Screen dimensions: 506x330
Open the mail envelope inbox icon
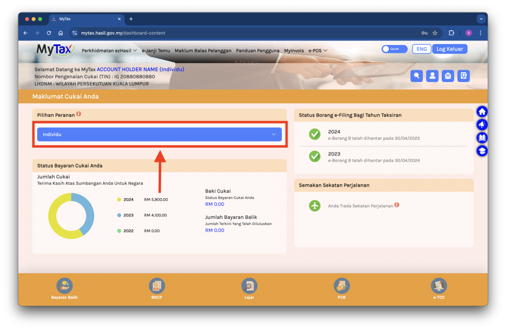(x=448, y=76)
